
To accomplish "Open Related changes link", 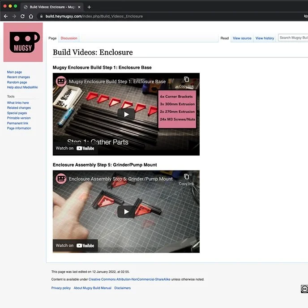I will tap(19, 107).
